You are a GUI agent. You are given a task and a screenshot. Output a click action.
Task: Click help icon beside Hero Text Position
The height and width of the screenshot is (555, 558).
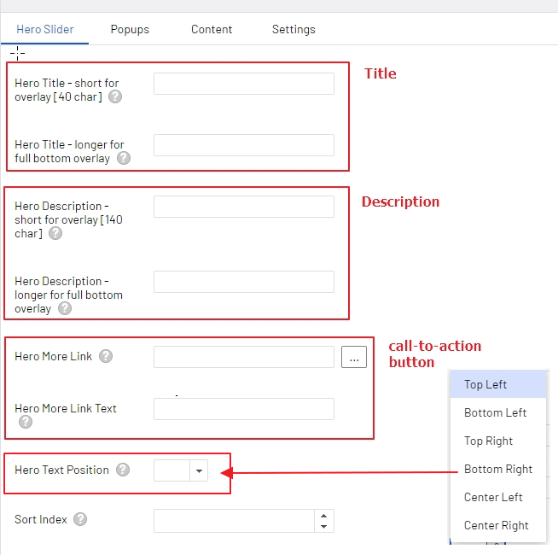(123, 470)
